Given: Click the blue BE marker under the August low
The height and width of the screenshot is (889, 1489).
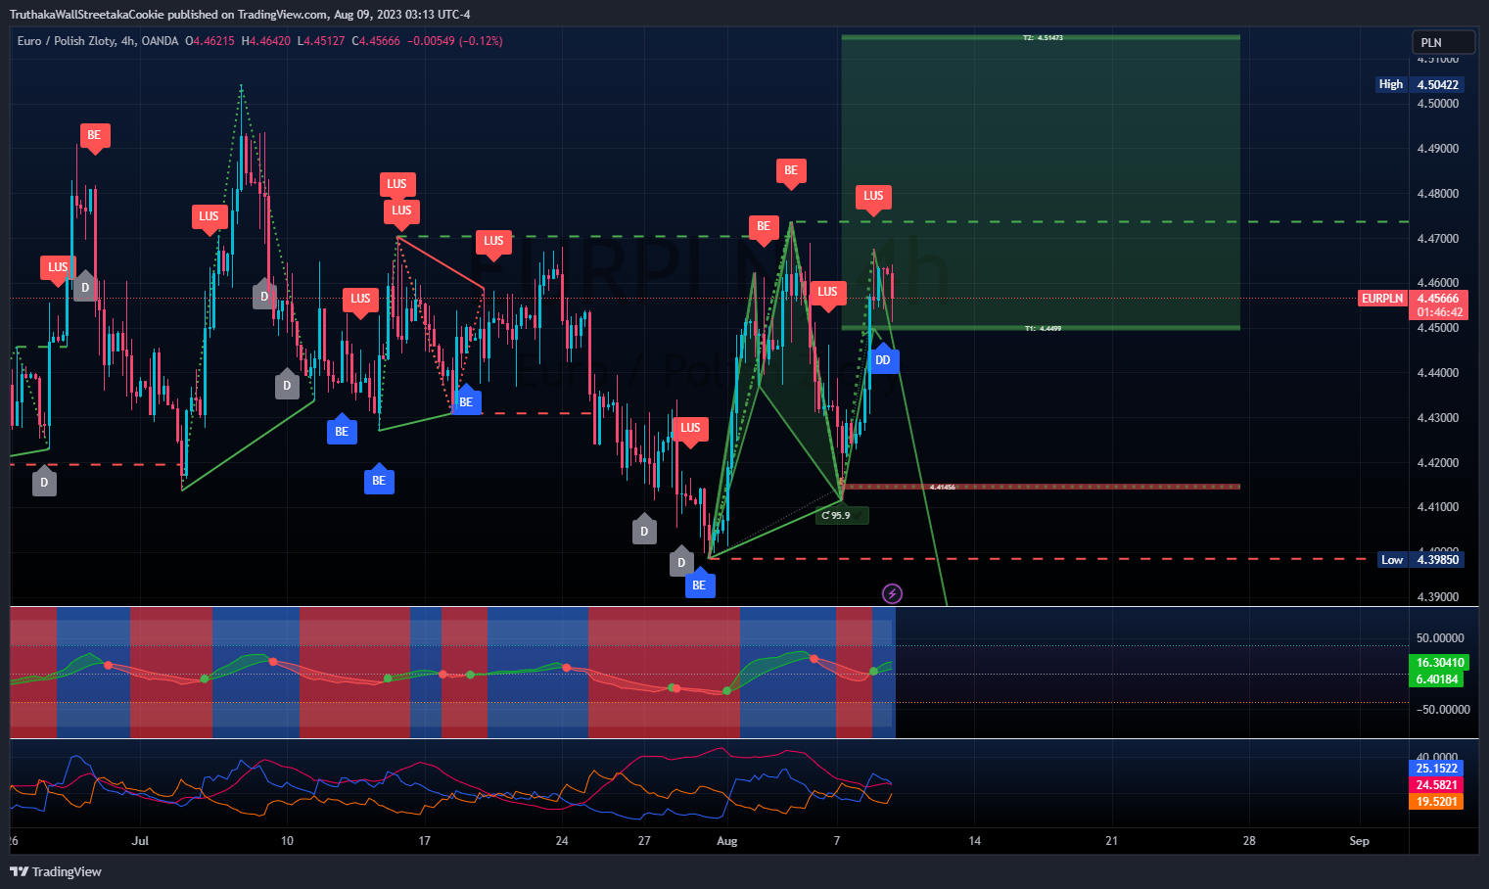Looking at the screenshot, I should tap(699, 585).
